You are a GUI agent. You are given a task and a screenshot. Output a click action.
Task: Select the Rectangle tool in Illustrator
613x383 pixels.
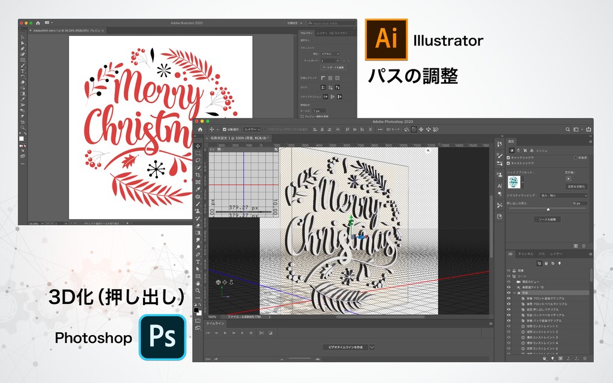23,60
